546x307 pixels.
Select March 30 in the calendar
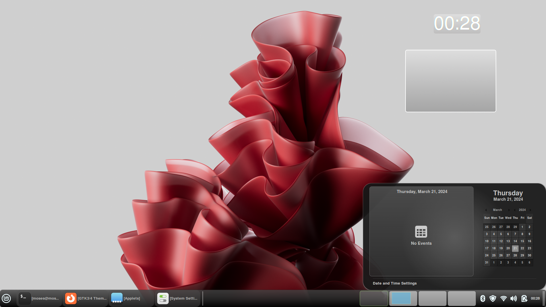pos(529,256)
